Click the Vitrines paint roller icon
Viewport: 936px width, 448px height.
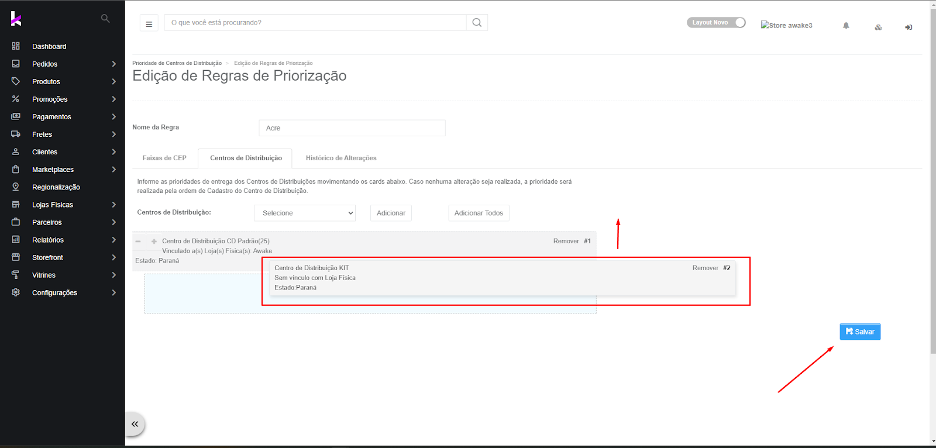[x=16, y=274]
